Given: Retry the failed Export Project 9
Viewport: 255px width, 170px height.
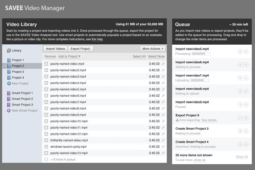Looking at the screenshot, I should (x=240, y=118).
